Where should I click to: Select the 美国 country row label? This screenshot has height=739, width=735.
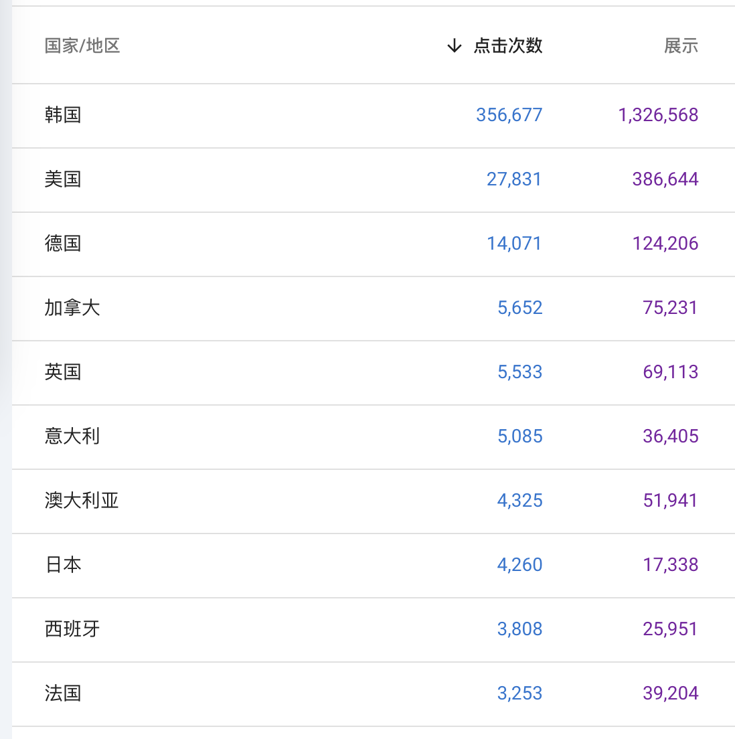coord(63,179)
